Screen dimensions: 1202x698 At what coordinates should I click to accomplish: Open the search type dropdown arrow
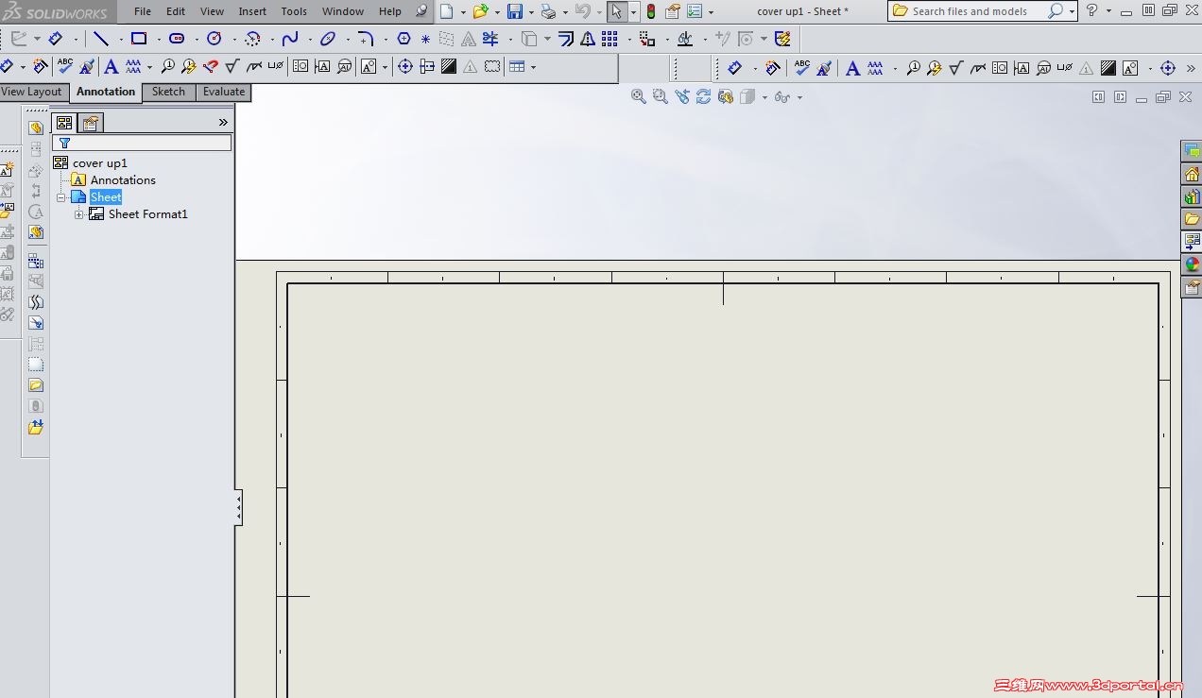1072,11
